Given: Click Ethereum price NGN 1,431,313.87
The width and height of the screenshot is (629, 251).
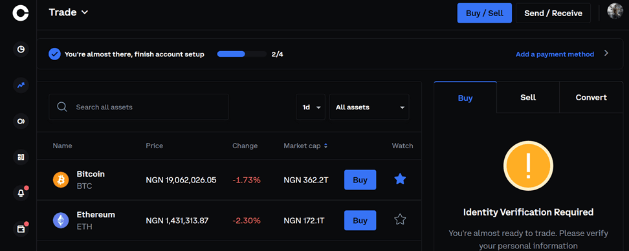Looking at the screenshot, I should tap(177, 221).
